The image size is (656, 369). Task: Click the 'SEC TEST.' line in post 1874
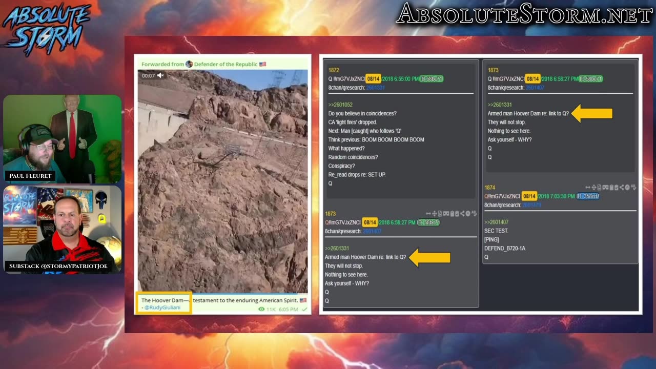496,231
